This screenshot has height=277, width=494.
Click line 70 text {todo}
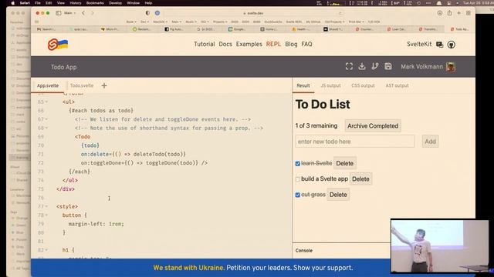click(x=90, y=145)
